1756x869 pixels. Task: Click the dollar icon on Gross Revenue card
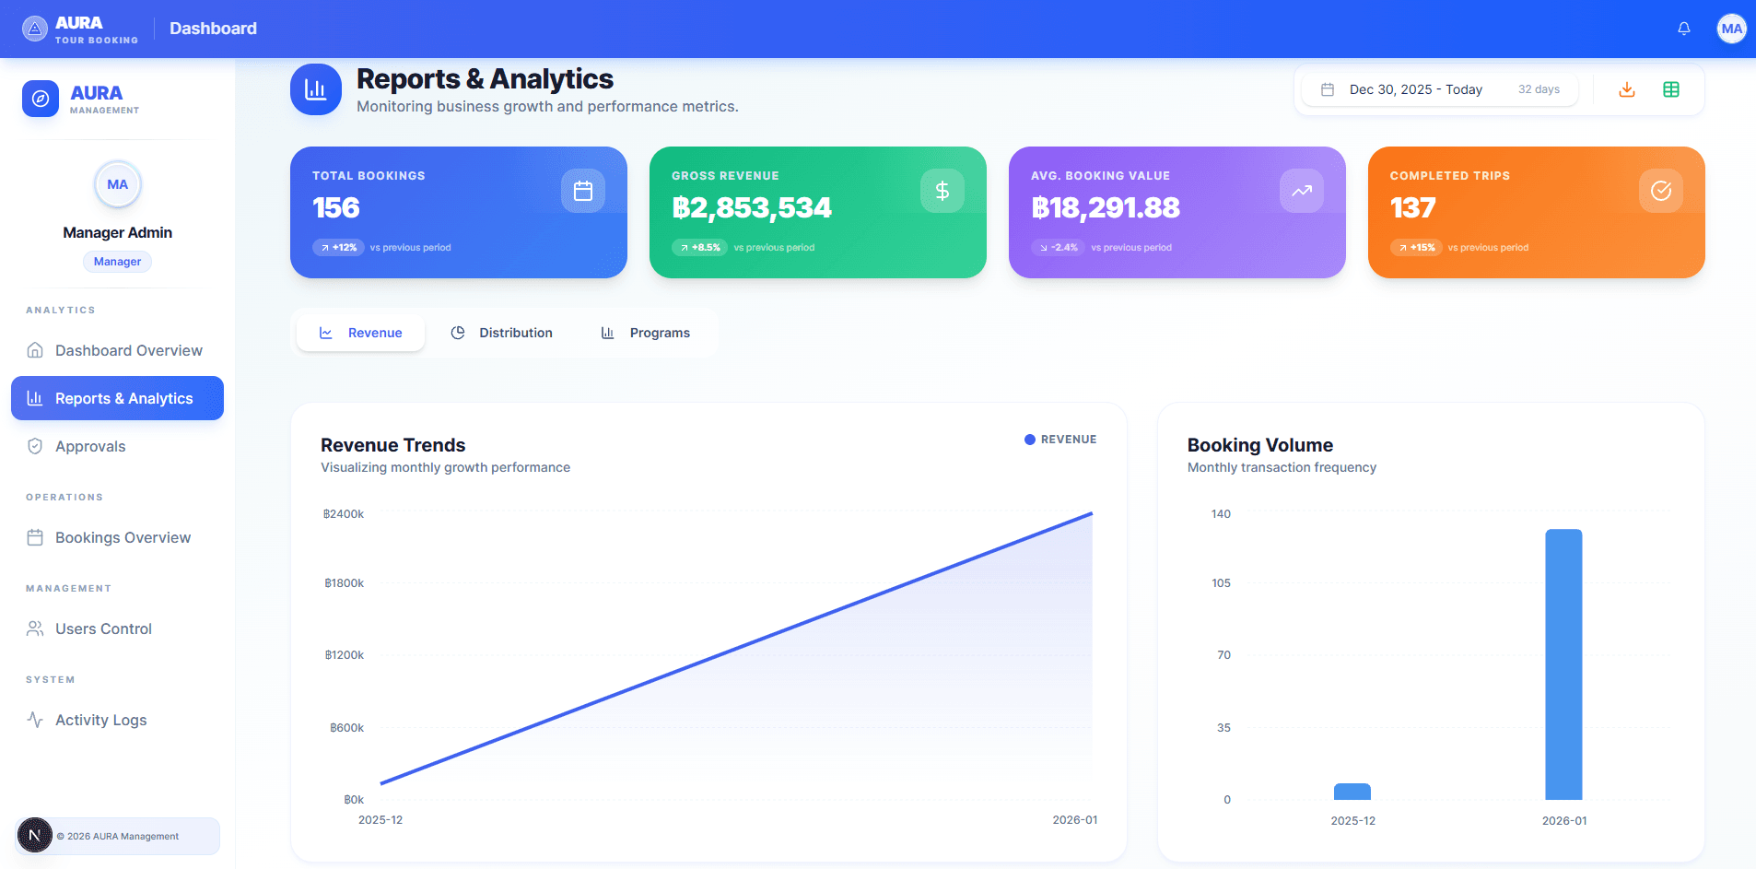(942, 191)
